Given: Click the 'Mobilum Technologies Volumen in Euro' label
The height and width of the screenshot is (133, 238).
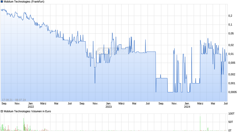Looking at the screenshot, I should pyautogui.click(x=27, y=111).
